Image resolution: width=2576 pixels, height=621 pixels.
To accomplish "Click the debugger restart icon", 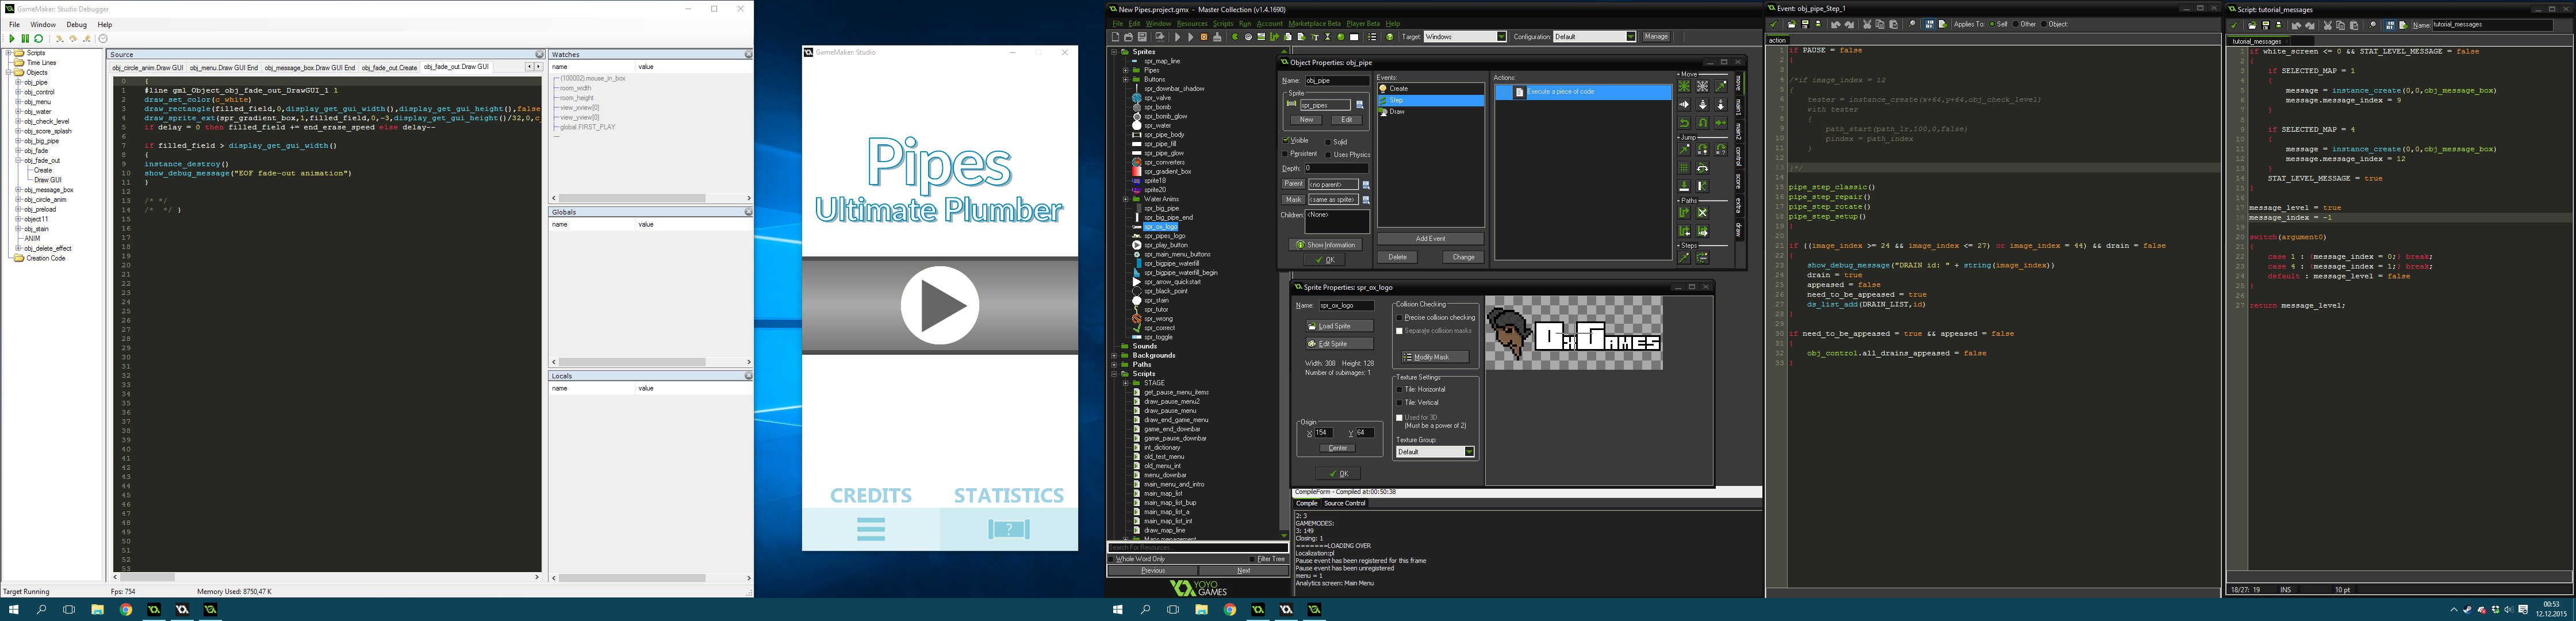I will tap(39, 38).
